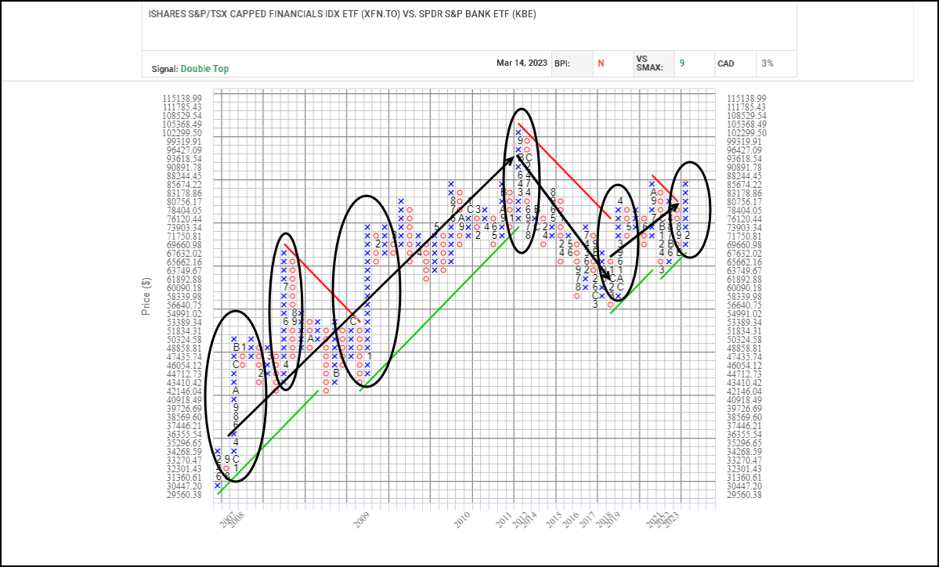Click the 'Signal:' label
The height and width of the screenshot is (567, 939).
click(164, 69)
